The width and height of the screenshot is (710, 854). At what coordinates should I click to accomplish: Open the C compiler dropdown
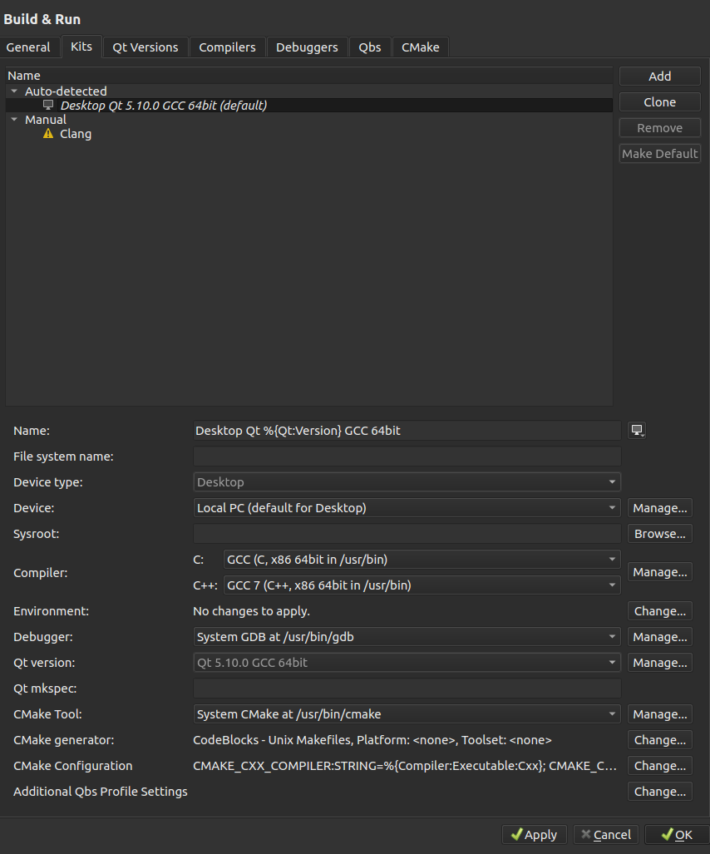tap(422, 560)
